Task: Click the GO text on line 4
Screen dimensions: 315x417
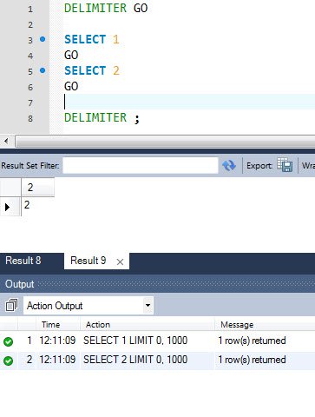Action: click(x=71, y=55)
